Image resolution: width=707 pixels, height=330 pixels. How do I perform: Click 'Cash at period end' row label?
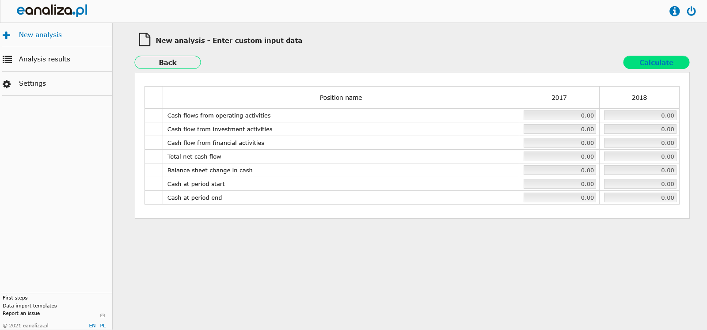point(194,197)
